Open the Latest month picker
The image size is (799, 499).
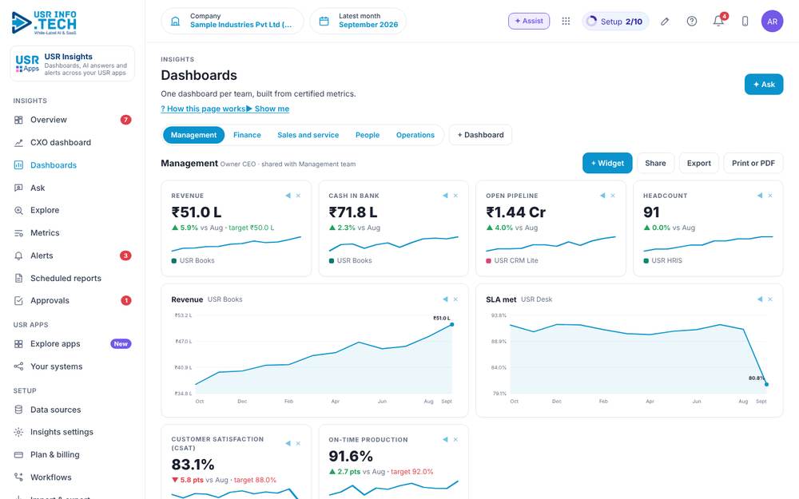358,21
